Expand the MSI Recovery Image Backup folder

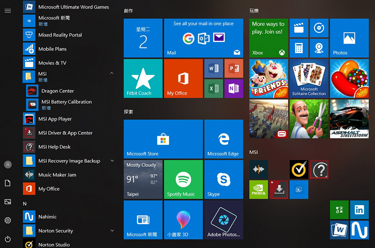tap(112, 161)
